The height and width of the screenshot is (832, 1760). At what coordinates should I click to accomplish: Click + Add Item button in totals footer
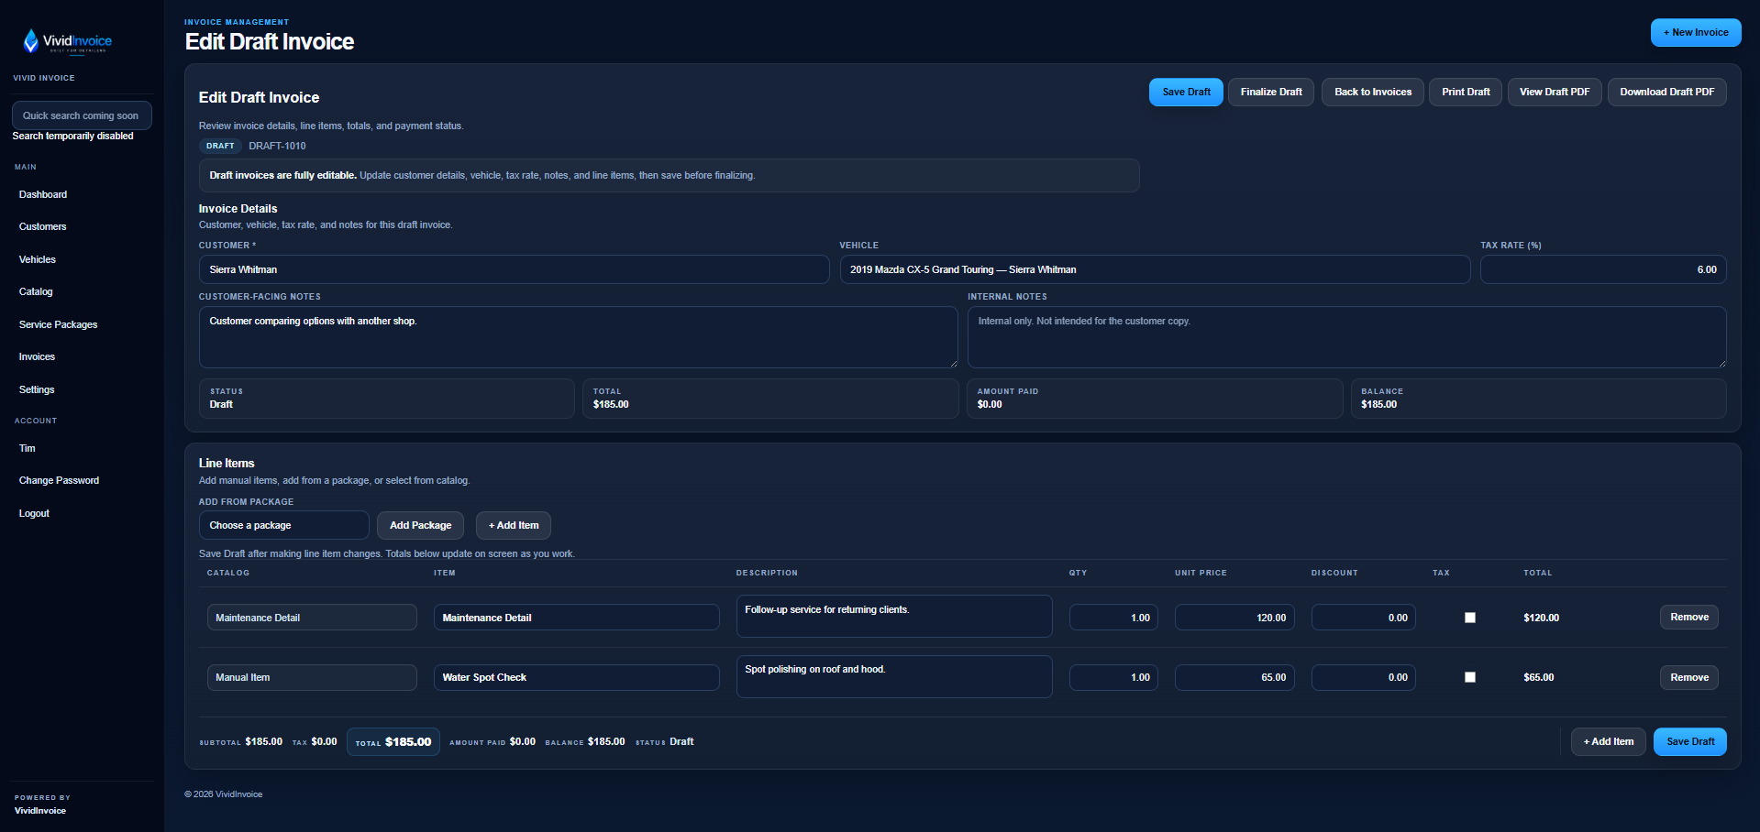pyautogui.click(x=1609, y=741)
